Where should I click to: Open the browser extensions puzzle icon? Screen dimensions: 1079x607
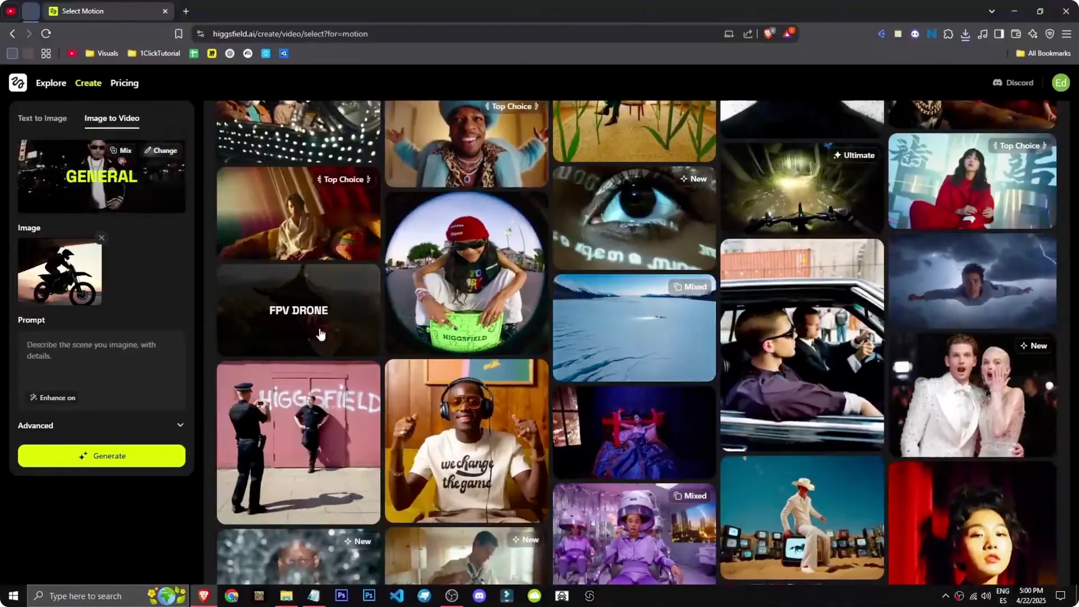949,34
